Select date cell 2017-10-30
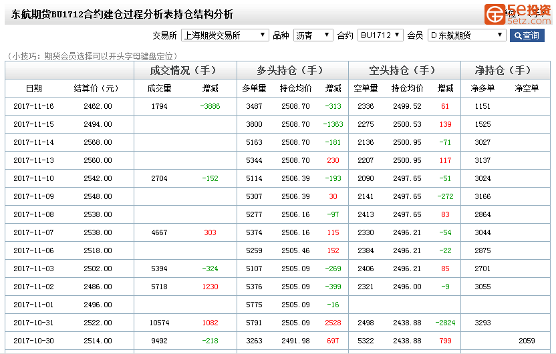Viewport: 556px width, 354px height. tap(33, 341)
